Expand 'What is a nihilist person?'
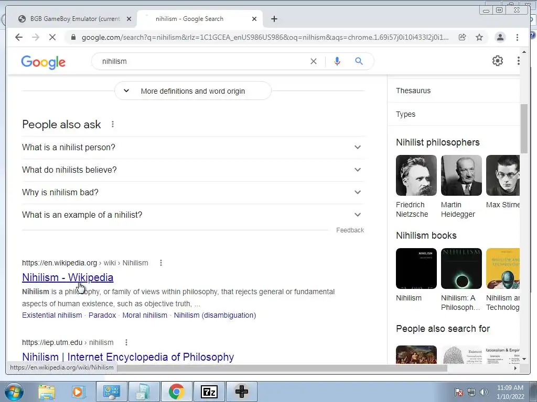 (193, 147)
